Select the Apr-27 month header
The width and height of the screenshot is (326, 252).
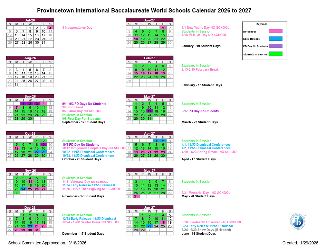click(150, 133)
